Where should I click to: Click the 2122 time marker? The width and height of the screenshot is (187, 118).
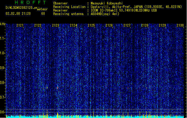point(38,25)
